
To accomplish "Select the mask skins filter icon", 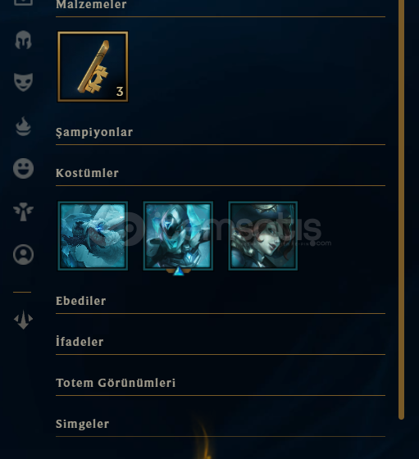I will 23,82.
